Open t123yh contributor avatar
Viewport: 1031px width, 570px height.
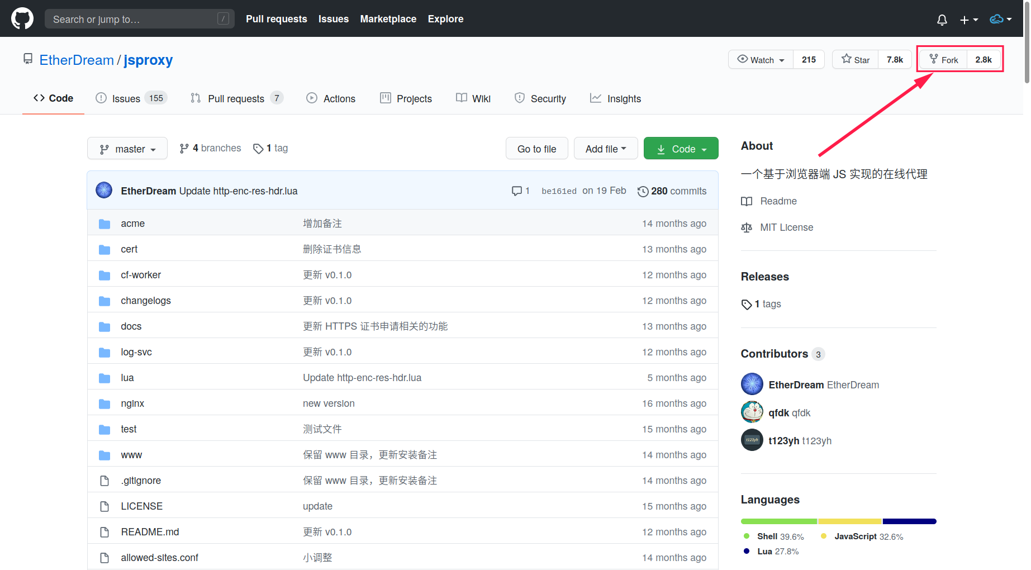[x=752, y=440]
